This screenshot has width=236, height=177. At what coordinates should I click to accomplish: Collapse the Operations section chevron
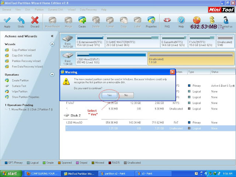[52, 74]
